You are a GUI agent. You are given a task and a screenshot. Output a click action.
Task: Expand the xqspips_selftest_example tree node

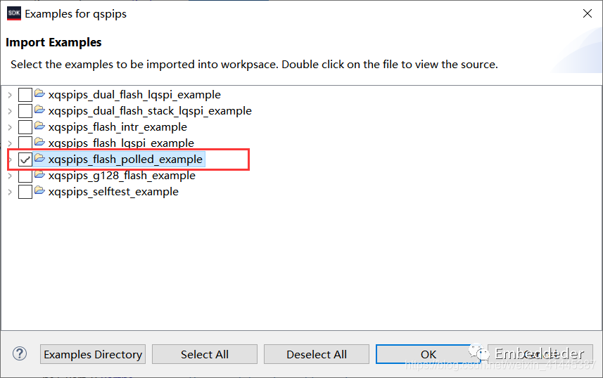tap(9, 192)
